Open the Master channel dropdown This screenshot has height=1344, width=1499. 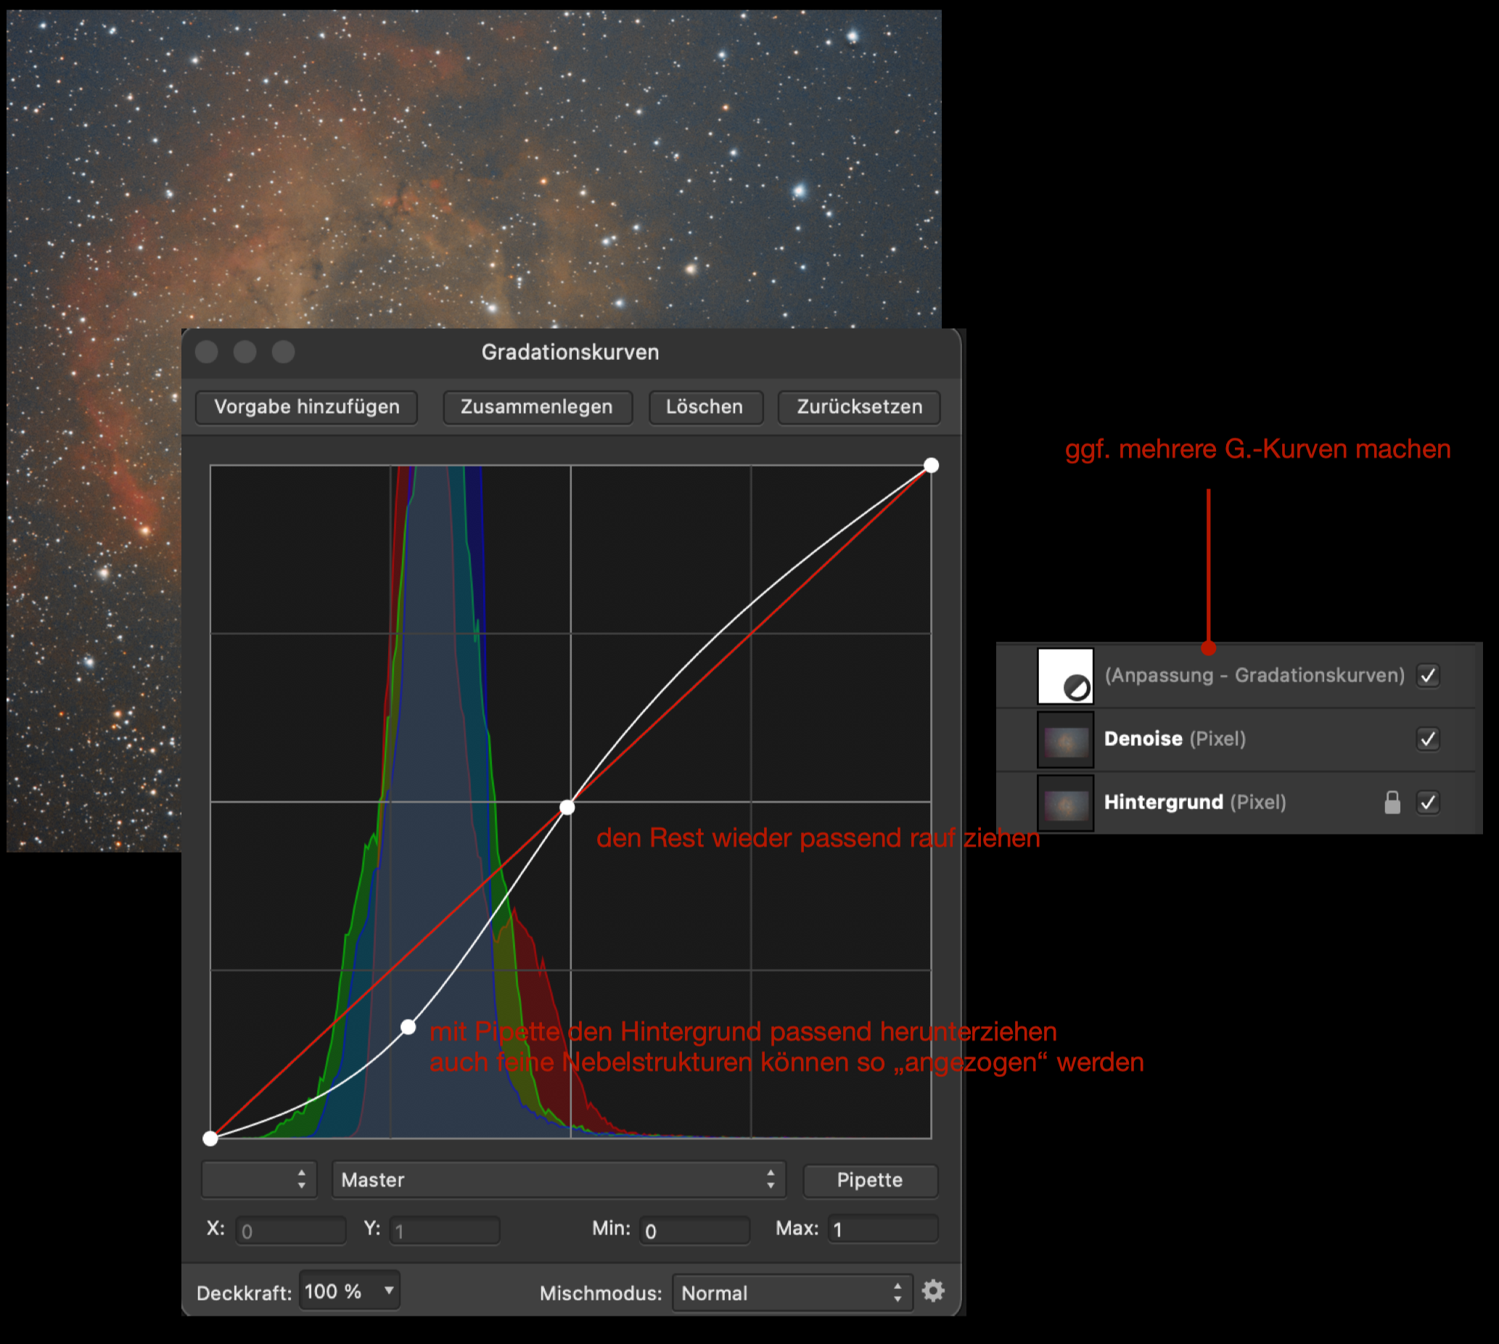558,1179
